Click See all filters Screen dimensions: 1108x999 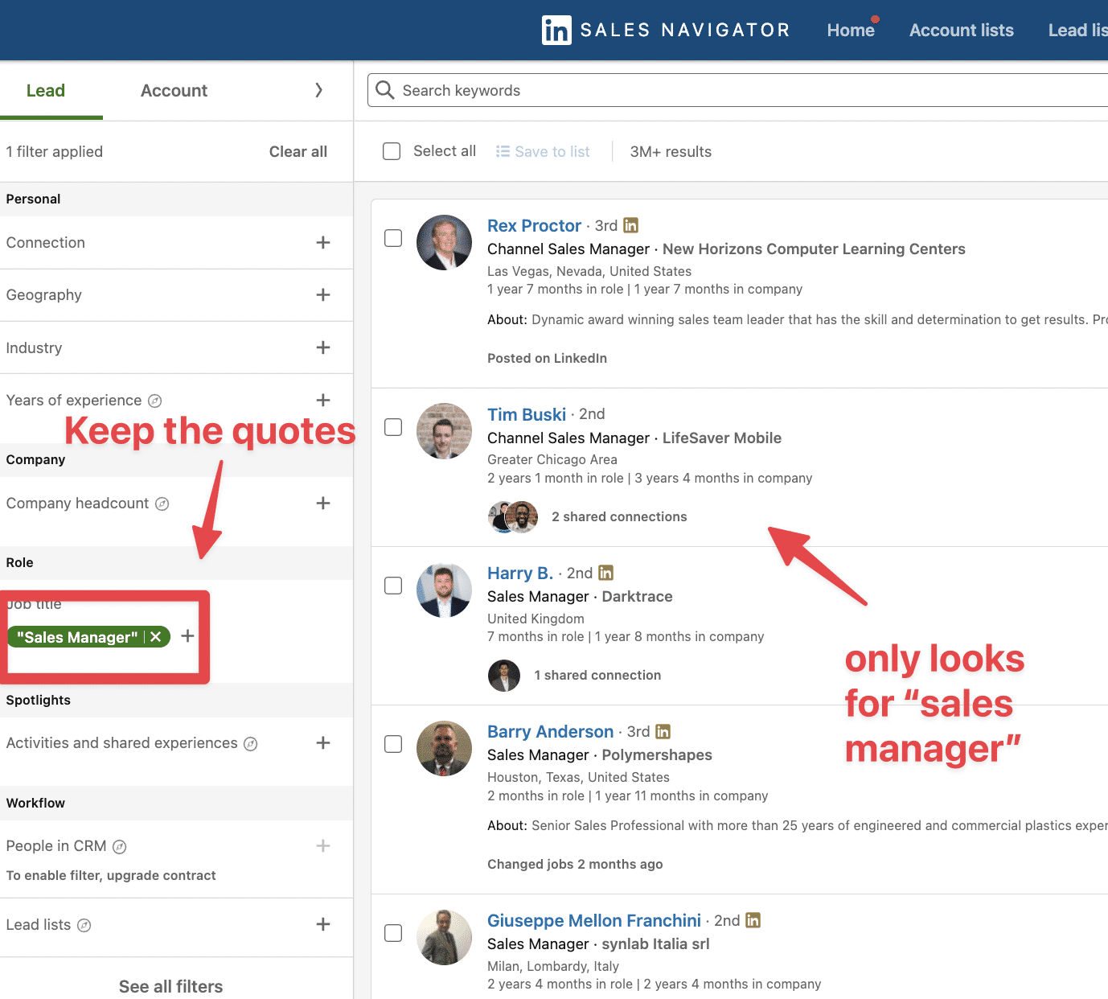click(x=170, y=986)
